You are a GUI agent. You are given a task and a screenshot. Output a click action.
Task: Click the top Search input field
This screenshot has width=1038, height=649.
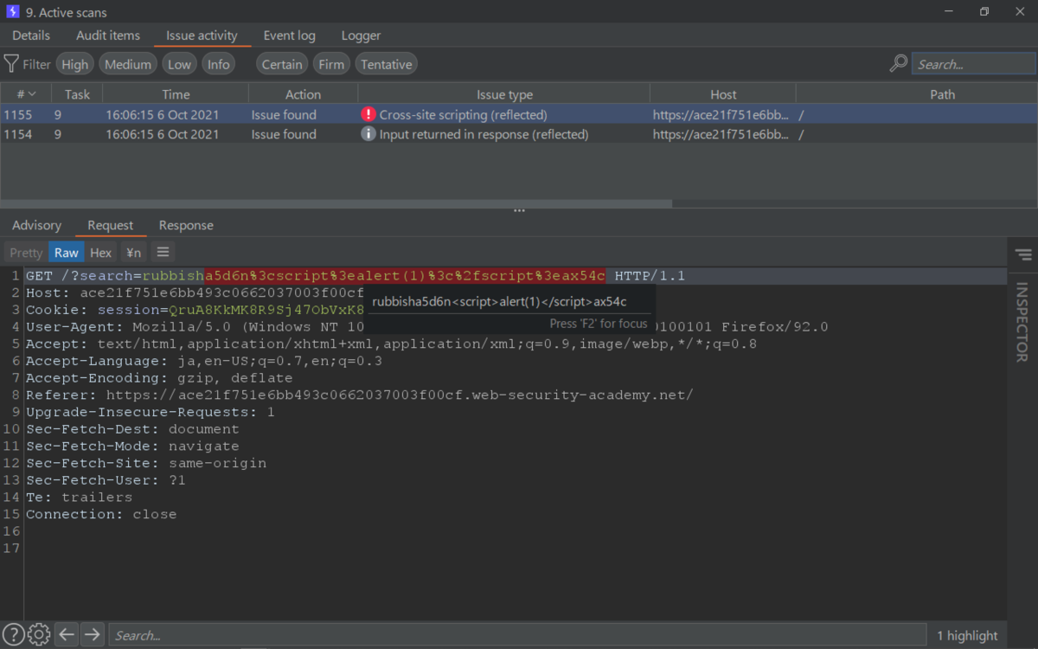point(973,64)
